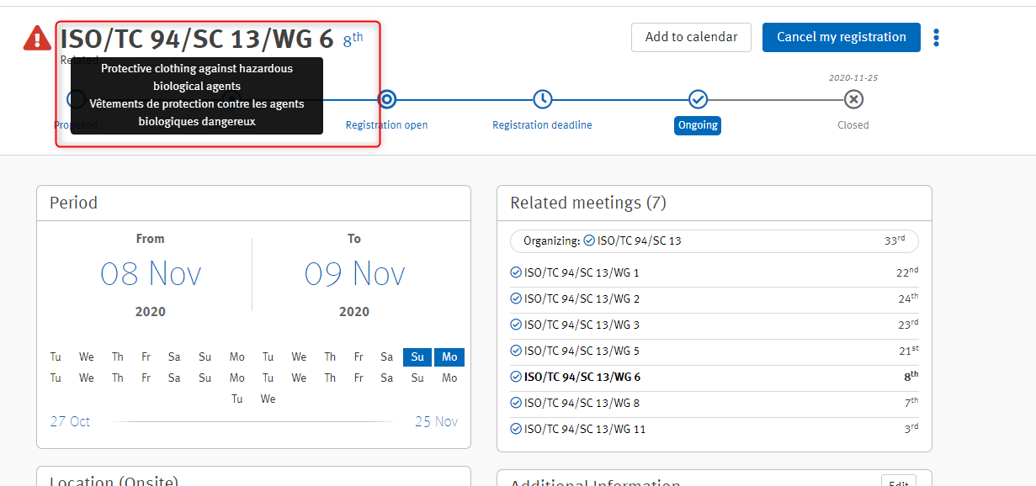Click the checkmark icon beside ISO/TC 94/SC 13/WG 11
The width and height of the screenshot is (1036, 486).
[x=514, y=429]
